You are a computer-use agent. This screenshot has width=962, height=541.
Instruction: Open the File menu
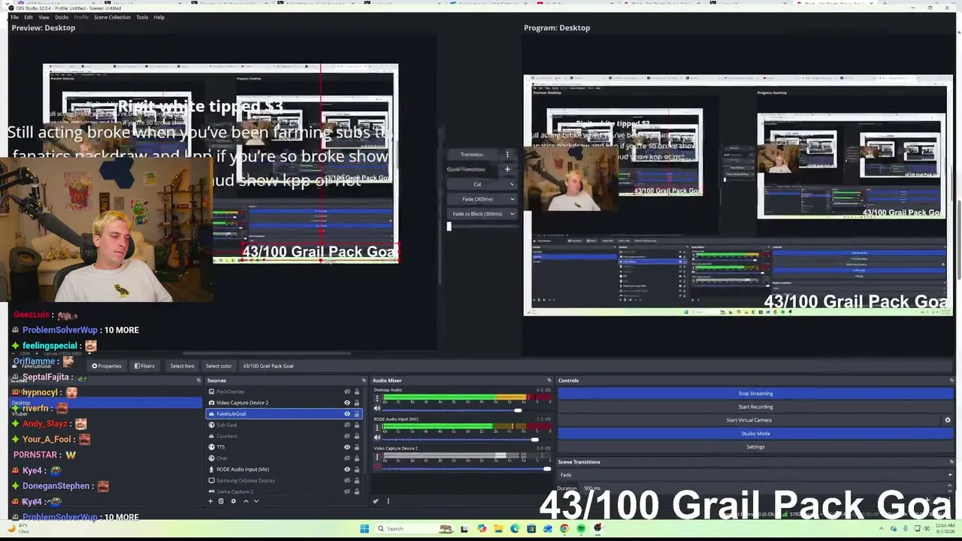tap(15, 17)
